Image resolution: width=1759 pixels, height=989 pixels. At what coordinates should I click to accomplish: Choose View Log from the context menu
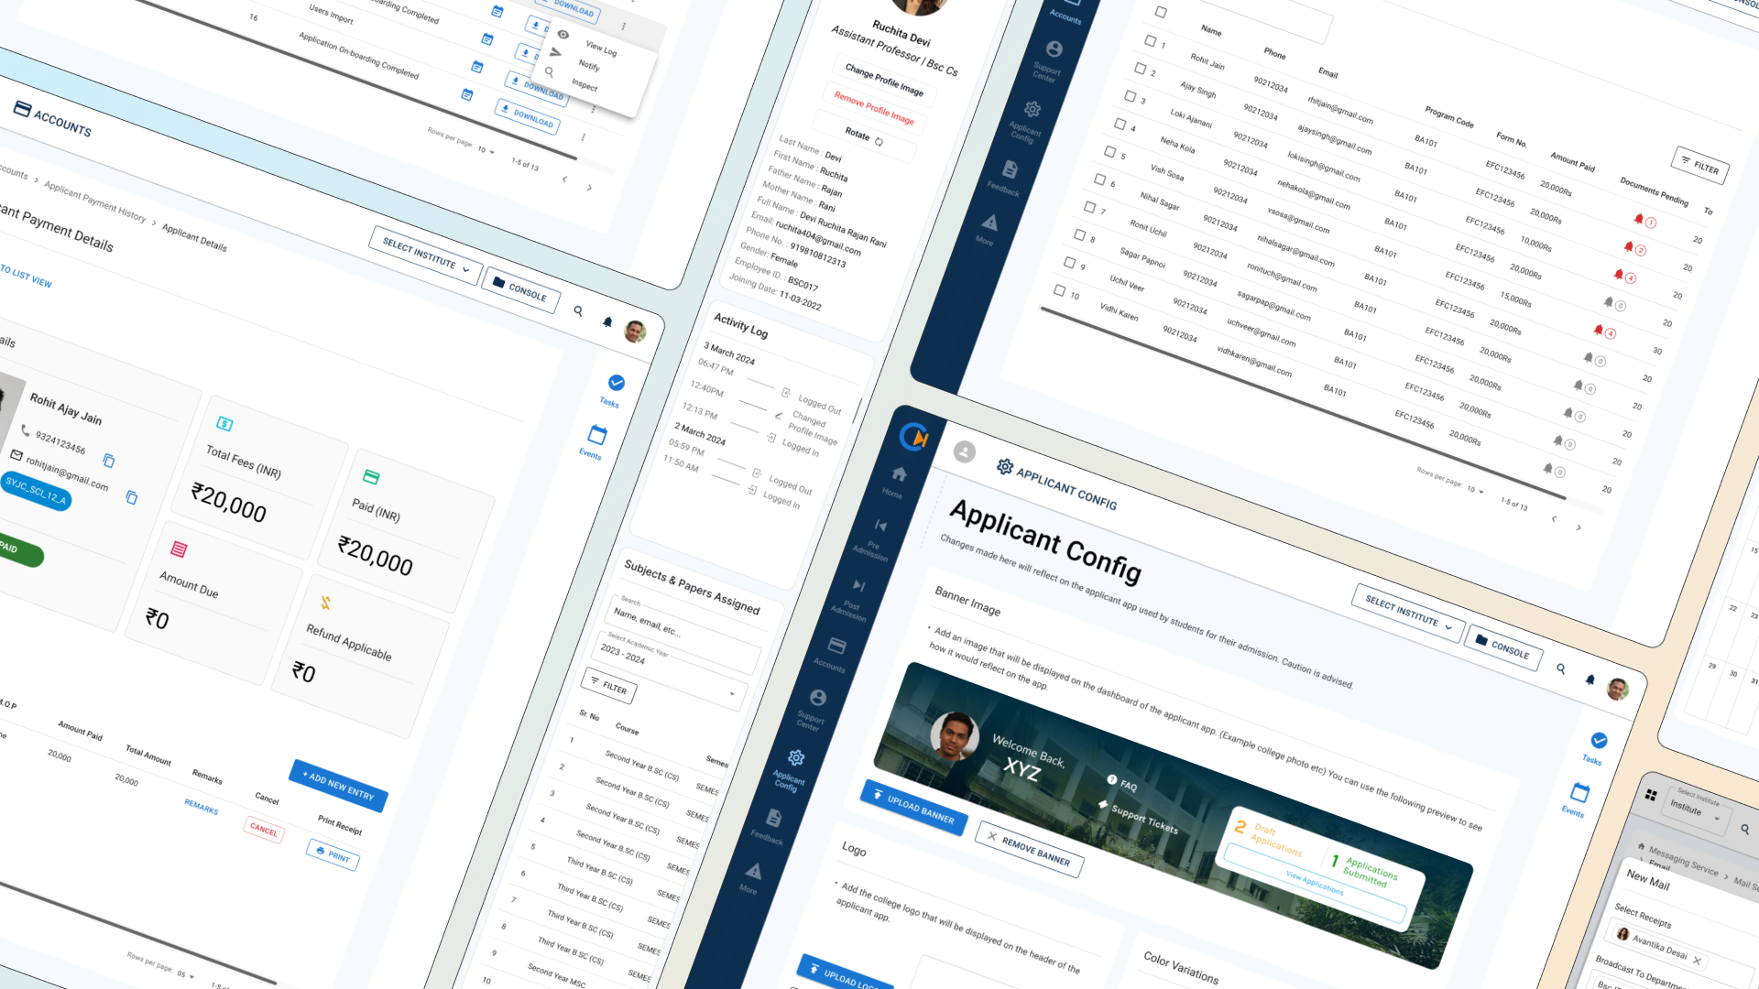pos(601,48)
